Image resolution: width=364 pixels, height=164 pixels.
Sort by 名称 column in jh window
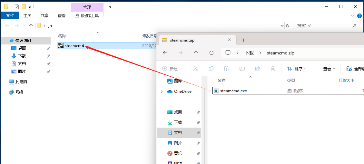62,36
